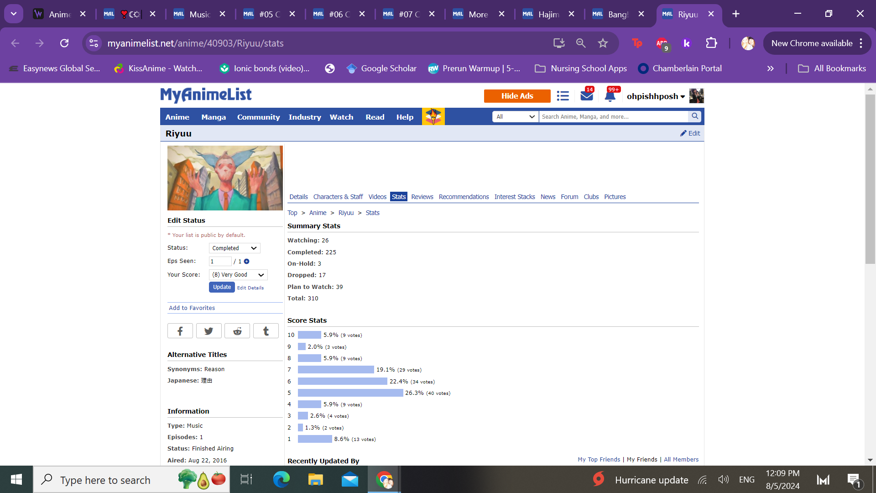Click Add to Favorites link
Viewport: 876px width, 493px height.
click(x=192, y=308)
